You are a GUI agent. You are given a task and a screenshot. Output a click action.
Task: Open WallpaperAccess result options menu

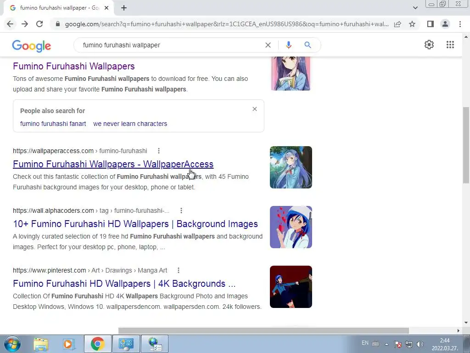(158, 151)
